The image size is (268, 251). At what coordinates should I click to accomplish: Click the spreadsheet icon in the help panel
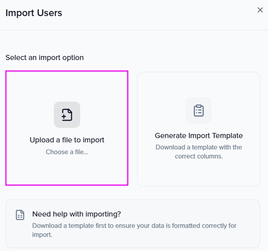click(x=20, y=215)
